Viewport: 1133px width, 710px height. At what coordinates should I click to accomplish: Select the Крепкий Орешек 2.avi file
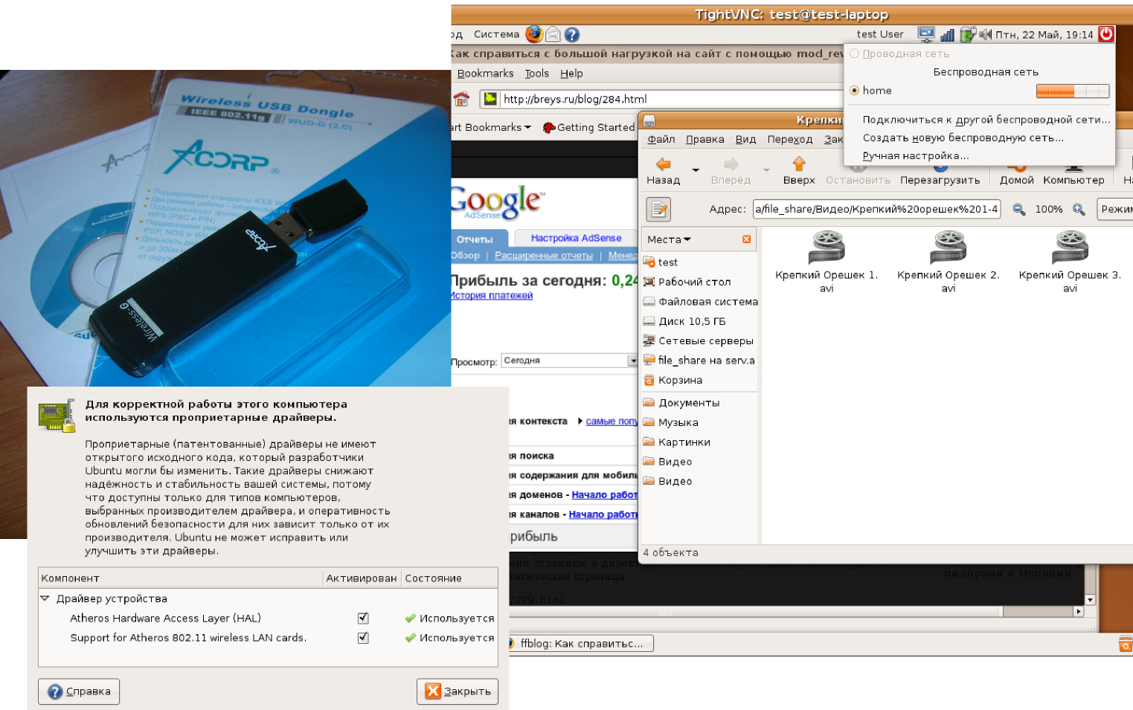(x=948, y=262)
